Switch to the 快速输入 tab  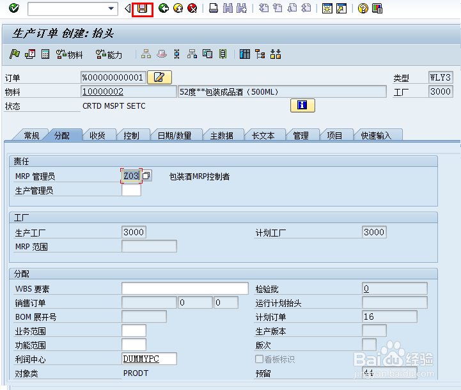pos(376,136)
